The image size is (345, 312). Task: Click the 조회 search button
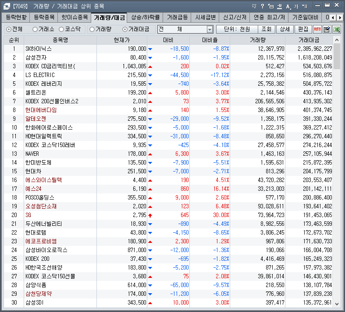[267, 29]
